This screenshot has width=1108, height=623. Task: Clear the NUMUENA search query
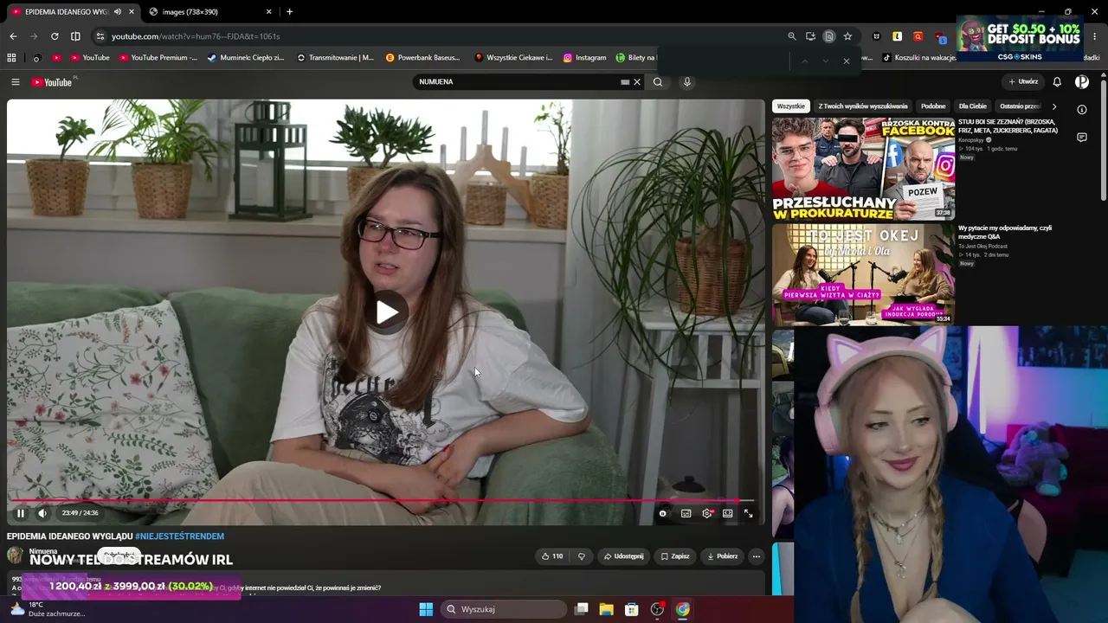click(x=637, y=82)
